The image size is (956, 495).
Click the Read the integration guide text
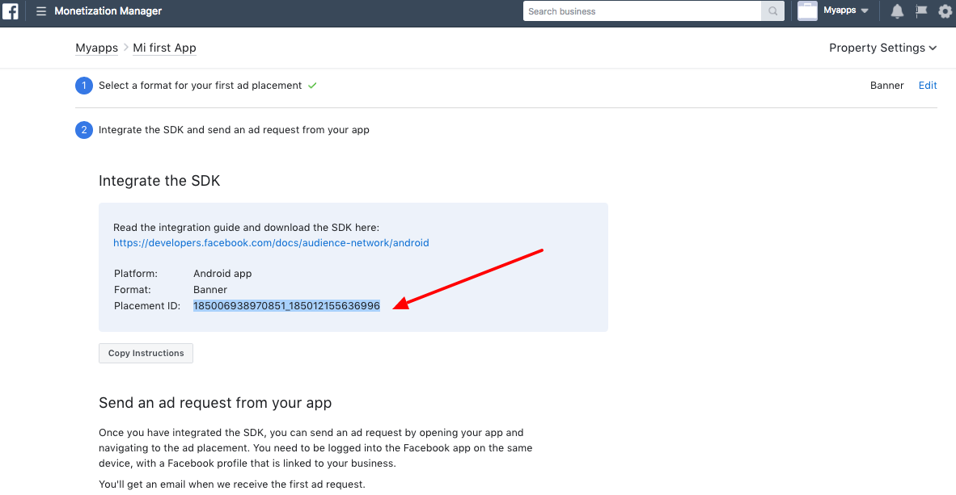tap(247, 227)
